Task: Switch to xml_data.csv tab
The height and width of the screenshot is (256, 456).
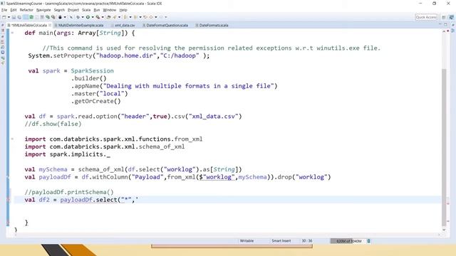Action: tap(125, 26)
